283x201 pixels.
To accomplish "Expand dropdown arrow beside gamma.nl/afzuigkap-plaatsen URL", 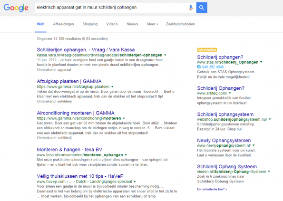I will (x=112, y=86).
